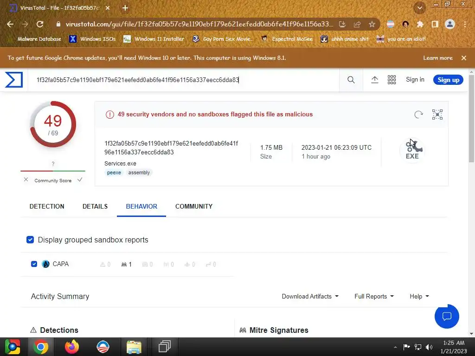This screenshot has width=475, height=356.
Task: Click the reanalyze file refresh icon
Action: (418, 114)
